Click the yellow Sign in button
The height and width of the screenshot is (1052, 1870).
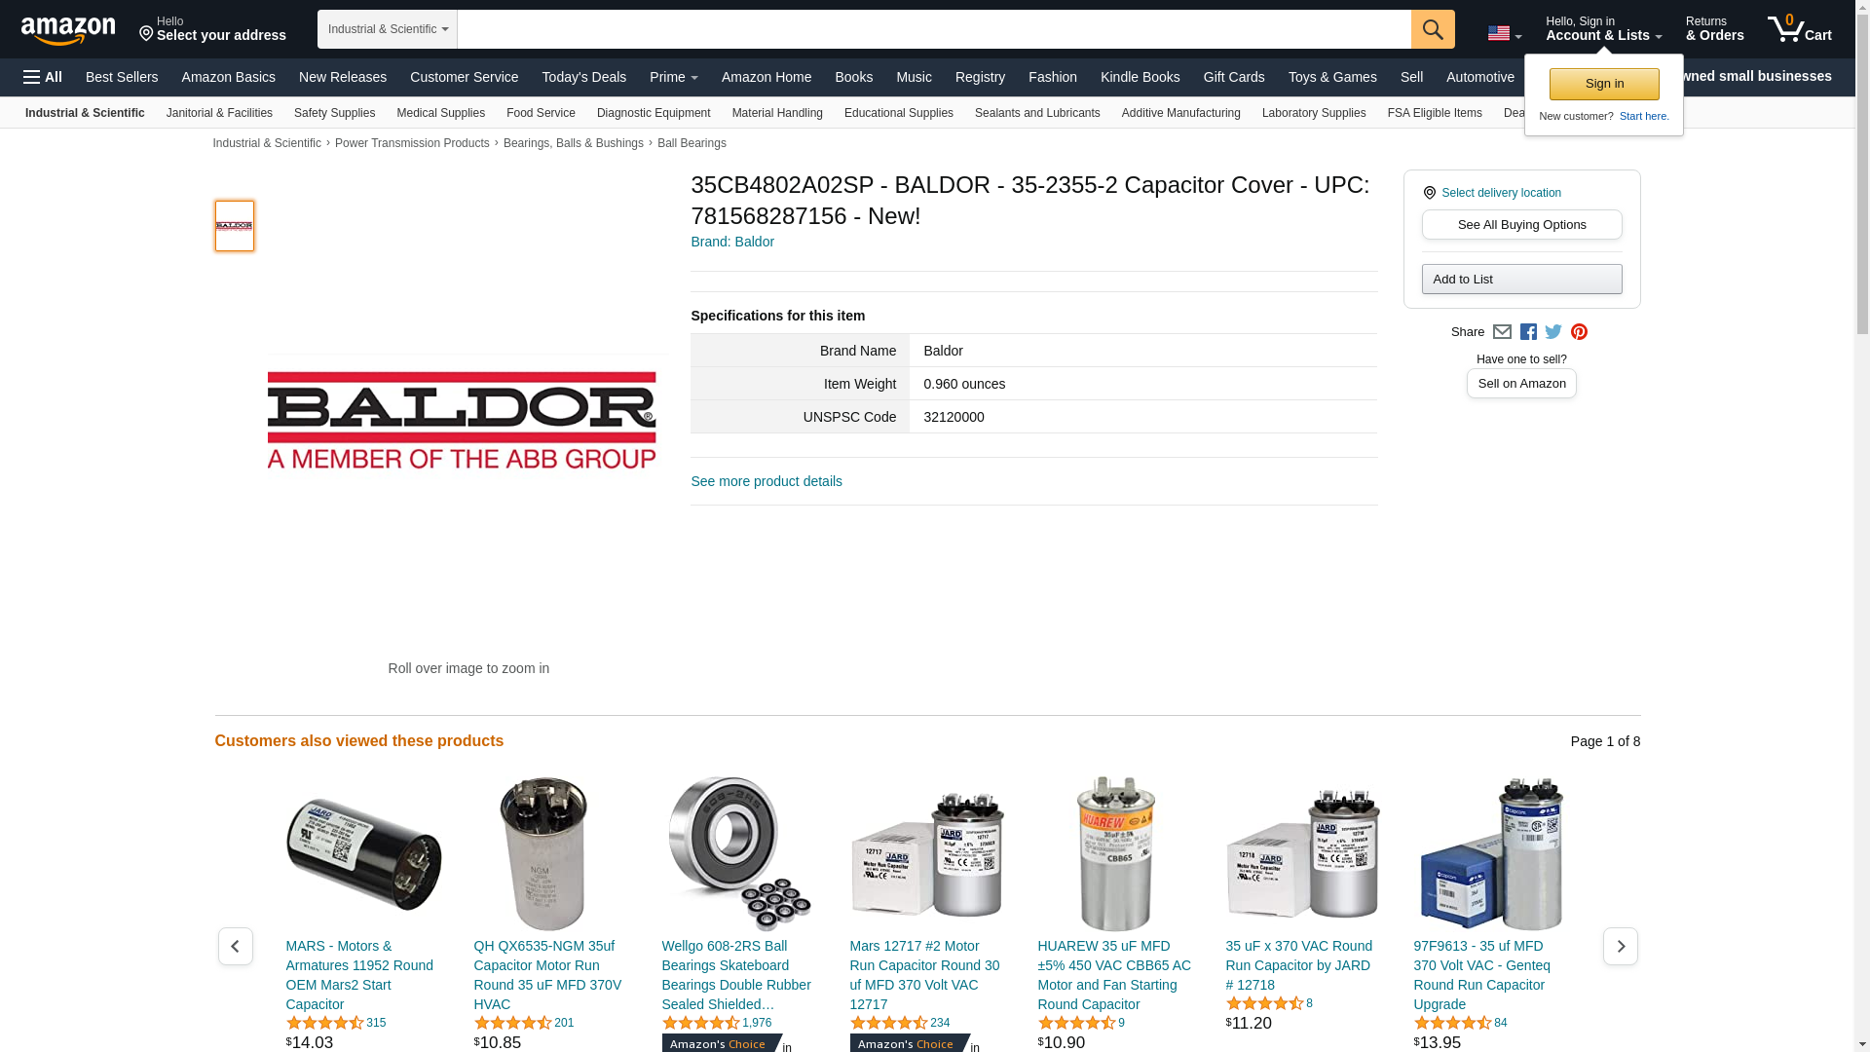(1604, 84)
